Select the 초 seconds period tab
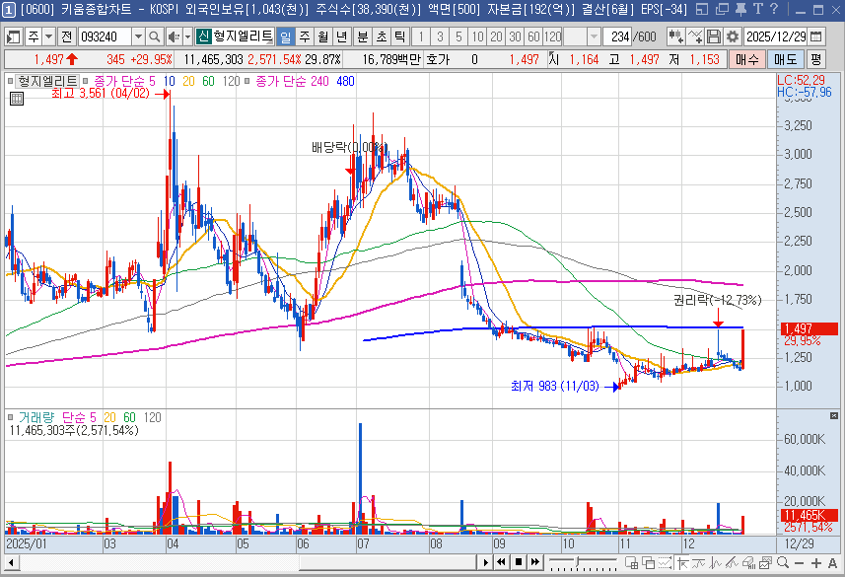The width and height of the screenshot is (845, 577). click(381, 36)
